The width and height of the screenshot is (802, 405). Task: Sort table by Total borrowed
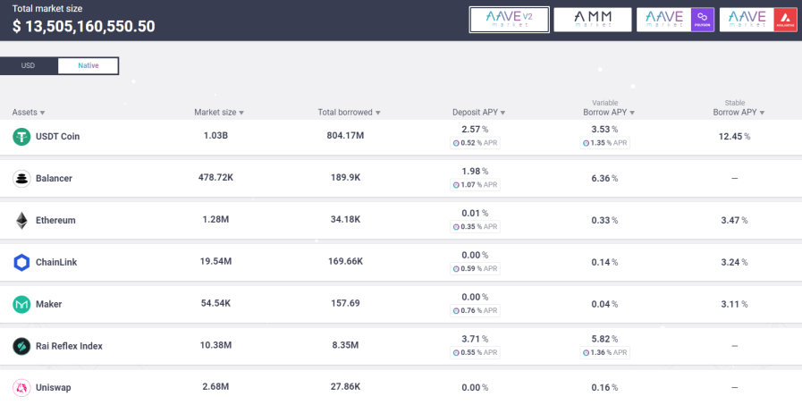[x=349, y=112]
